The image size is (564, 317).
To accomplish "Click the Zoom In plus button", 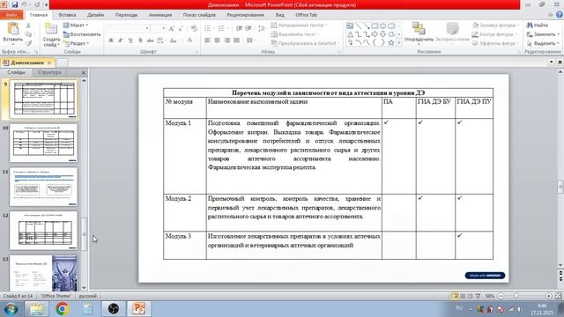I will [548, 296].
